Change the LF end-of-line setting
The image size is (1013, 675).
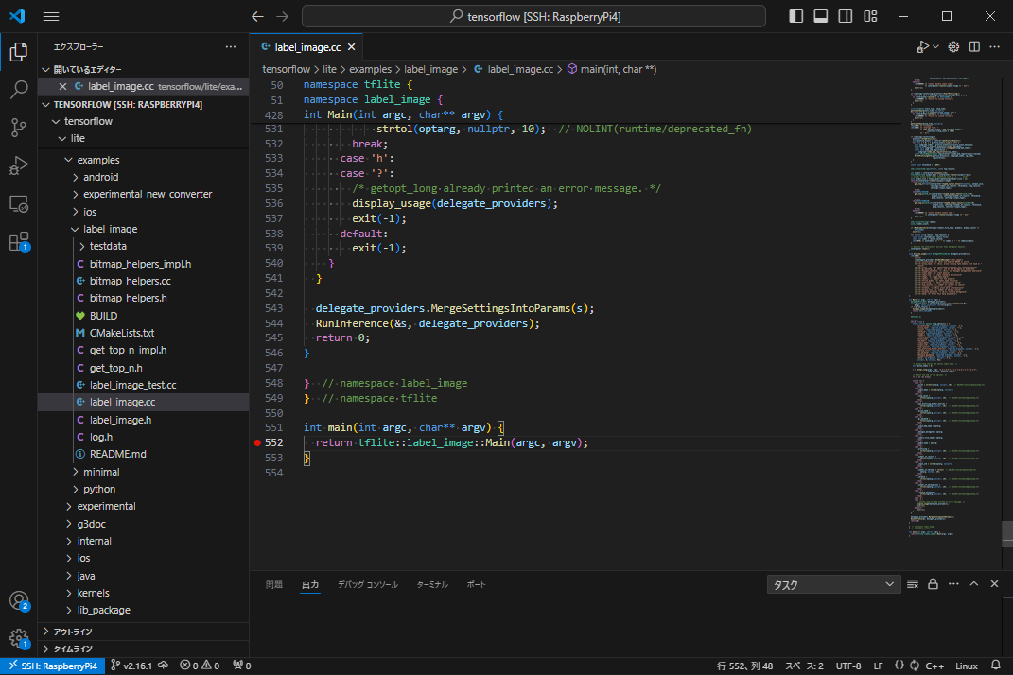879,666
